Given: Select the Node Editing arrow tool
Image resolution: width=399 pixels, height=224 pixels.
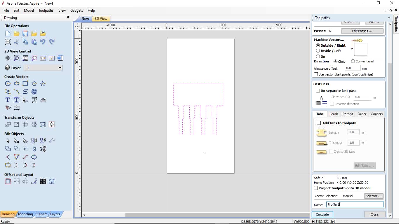Looking at the screenshot, I should 17,141.
